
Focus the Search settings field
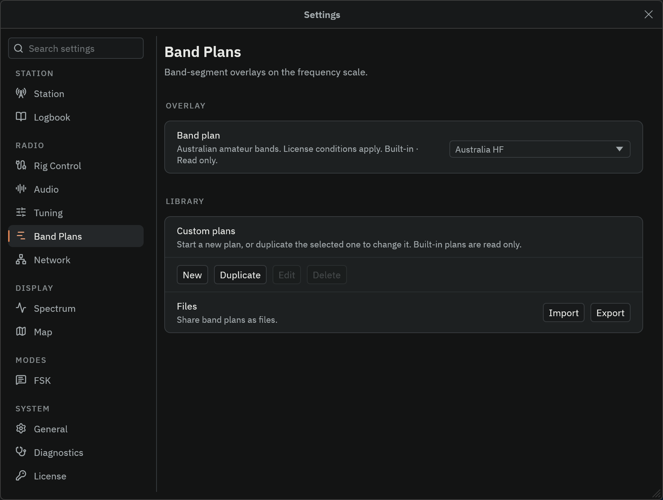click(76, 48)
